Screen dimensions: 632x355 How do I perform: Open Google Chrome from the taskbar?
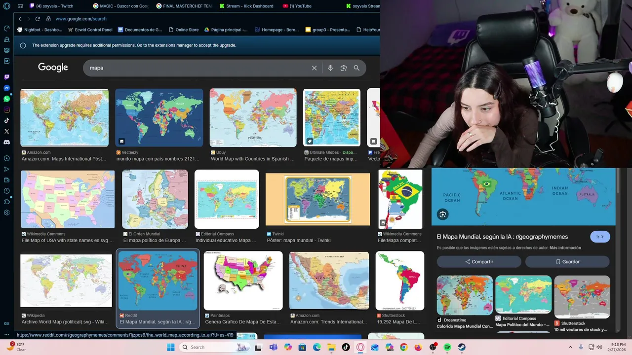point(403,347)
